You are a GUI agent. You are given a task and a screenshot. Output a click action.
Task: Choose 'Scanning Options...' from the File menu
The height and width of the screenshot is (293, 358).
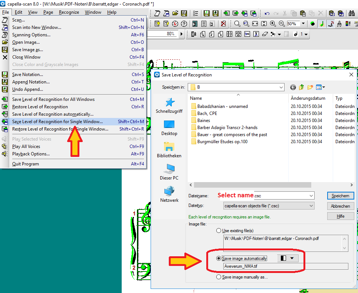pos(73,35)
